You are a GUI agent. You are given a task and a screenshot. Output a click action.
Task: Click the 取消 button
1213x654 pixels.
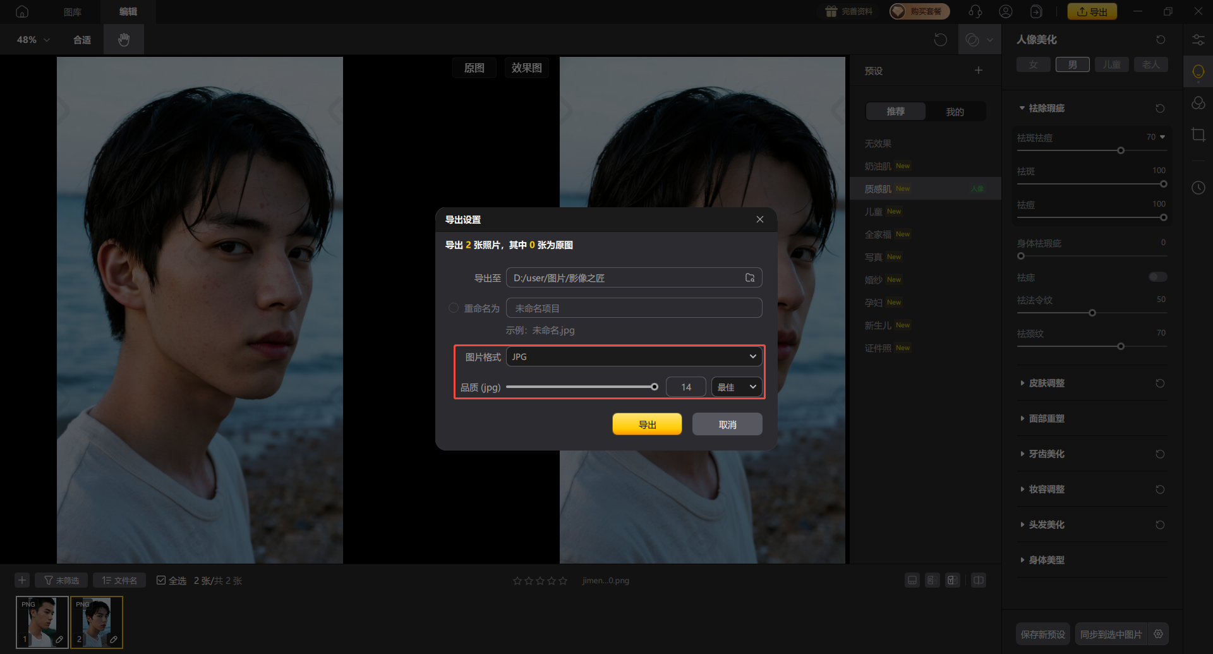[x=727, y=425]
